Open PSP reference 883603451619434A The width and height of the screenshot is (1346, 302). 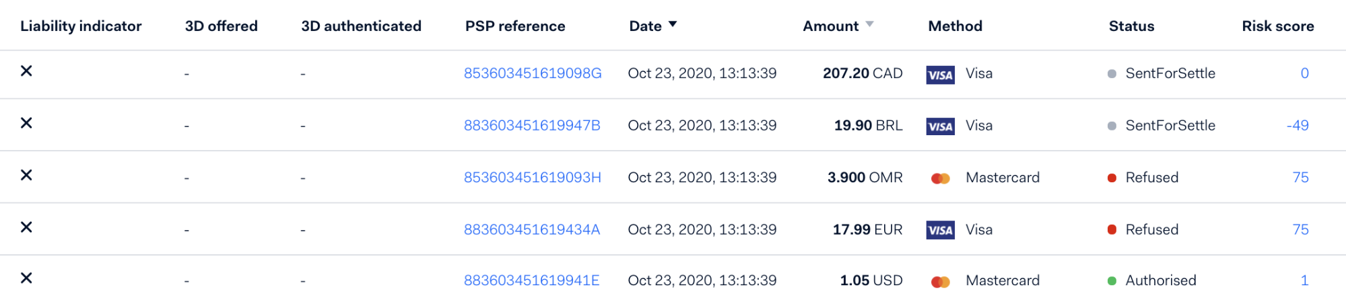532,229
